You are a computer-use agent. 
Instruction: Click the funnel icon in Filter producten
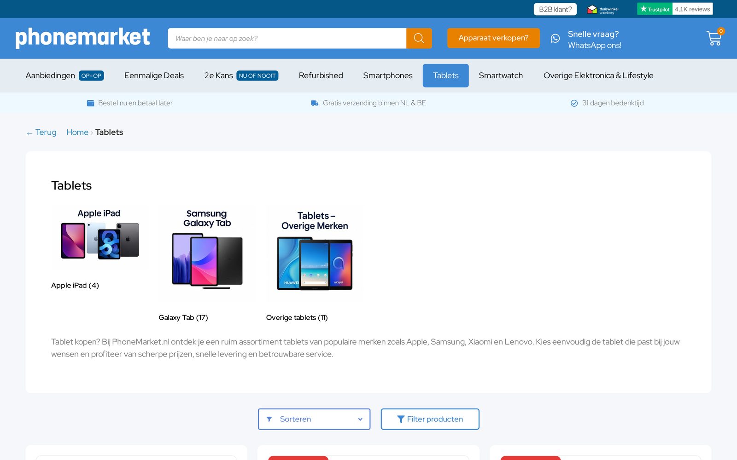click(401, 419)
